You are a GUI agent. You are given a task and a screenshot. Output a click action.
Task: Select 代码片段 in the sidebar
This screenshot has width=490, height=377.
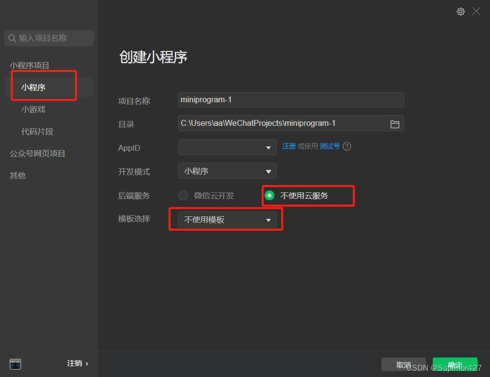[37, 132]
